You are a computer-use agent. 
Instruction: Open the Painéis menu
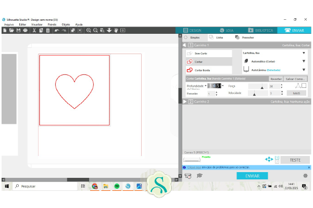tap(52, 24)
